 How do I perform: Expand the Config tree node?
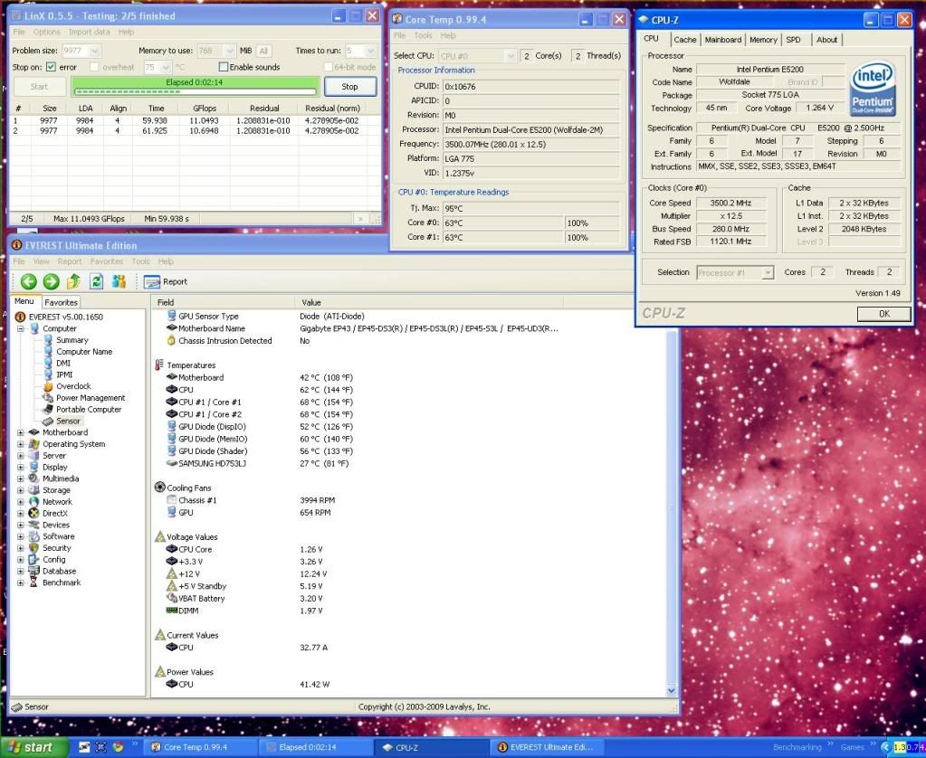click(20, 559)
